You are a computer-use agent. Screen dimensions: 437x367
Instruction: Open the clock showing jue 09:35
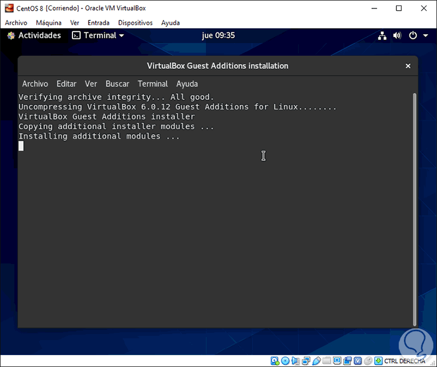pos(218,35)
